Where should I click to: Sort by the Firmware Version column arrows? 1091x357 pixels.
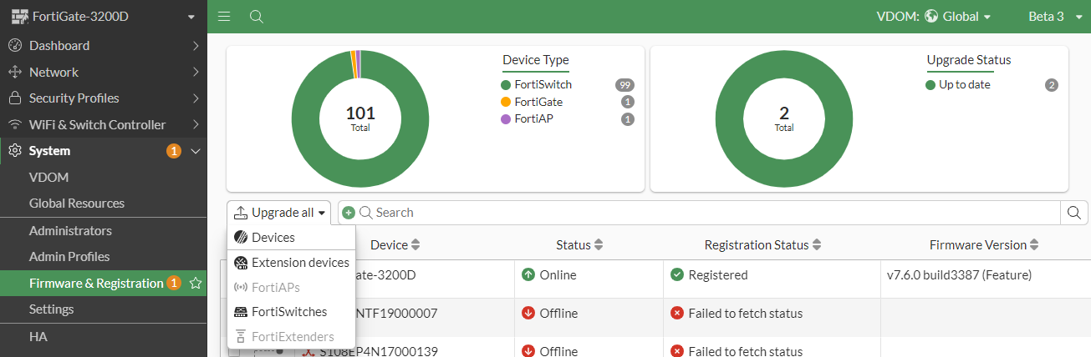(1034, 245)
